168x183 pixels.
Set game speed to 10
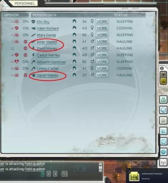[x=65, y=174]
